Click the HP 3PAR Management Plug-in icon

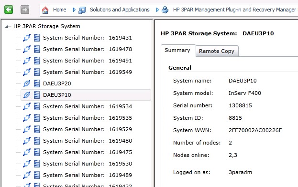(165, 10)
